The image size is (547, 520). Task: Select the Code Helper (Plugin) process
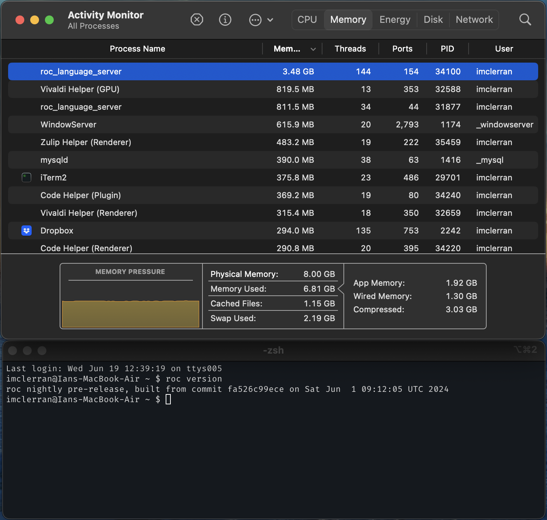(273, 195)
